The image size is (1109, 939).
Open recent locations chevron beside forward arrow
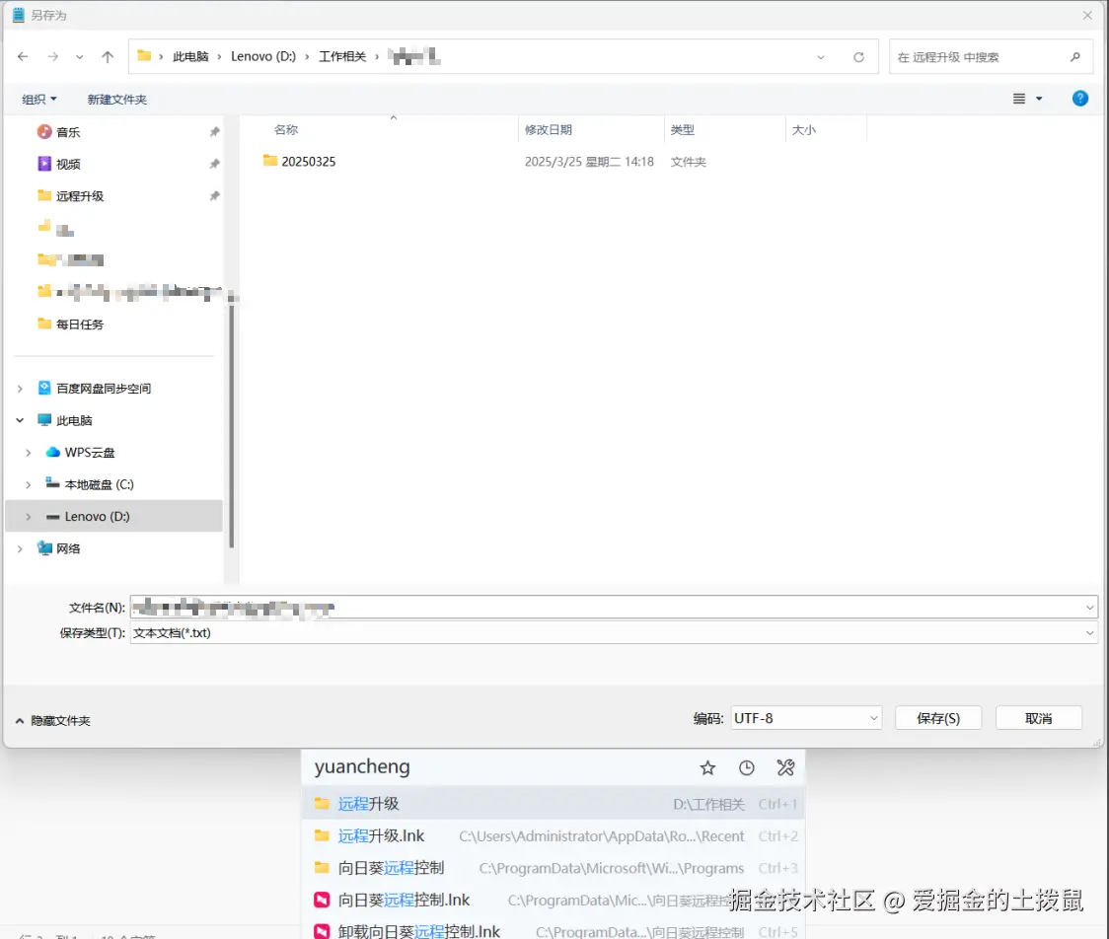click(x=79, y=57)
